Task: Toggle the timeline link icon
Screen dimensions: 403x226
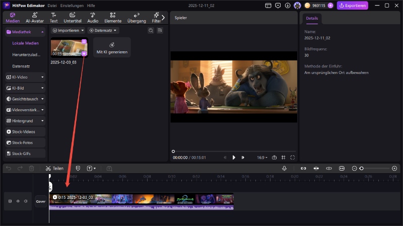Action: tap(303, 168)
